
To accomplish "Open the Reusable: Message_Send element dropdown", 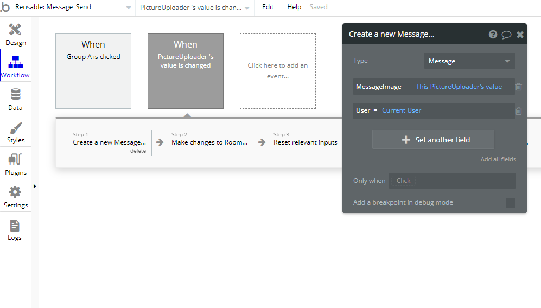I will (73, 7).
